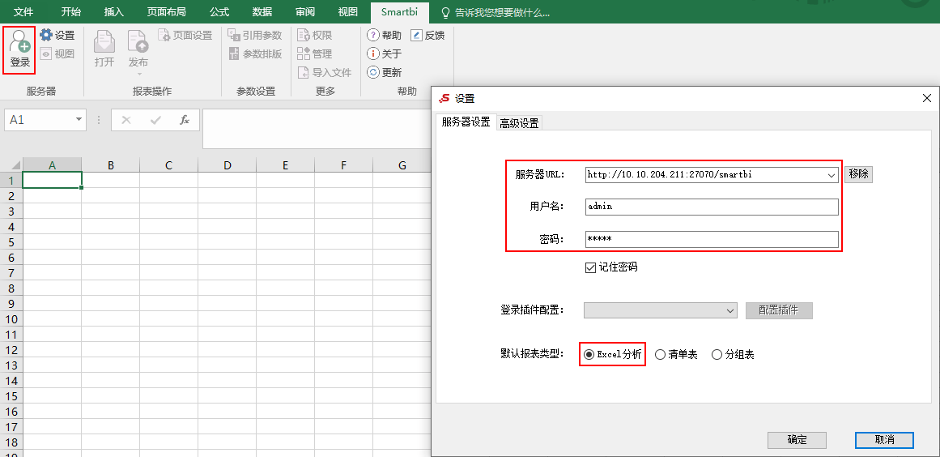Confirm the dialog with 确定
The height and width of the screenshot is (457, 940).
tap(797, 440)
